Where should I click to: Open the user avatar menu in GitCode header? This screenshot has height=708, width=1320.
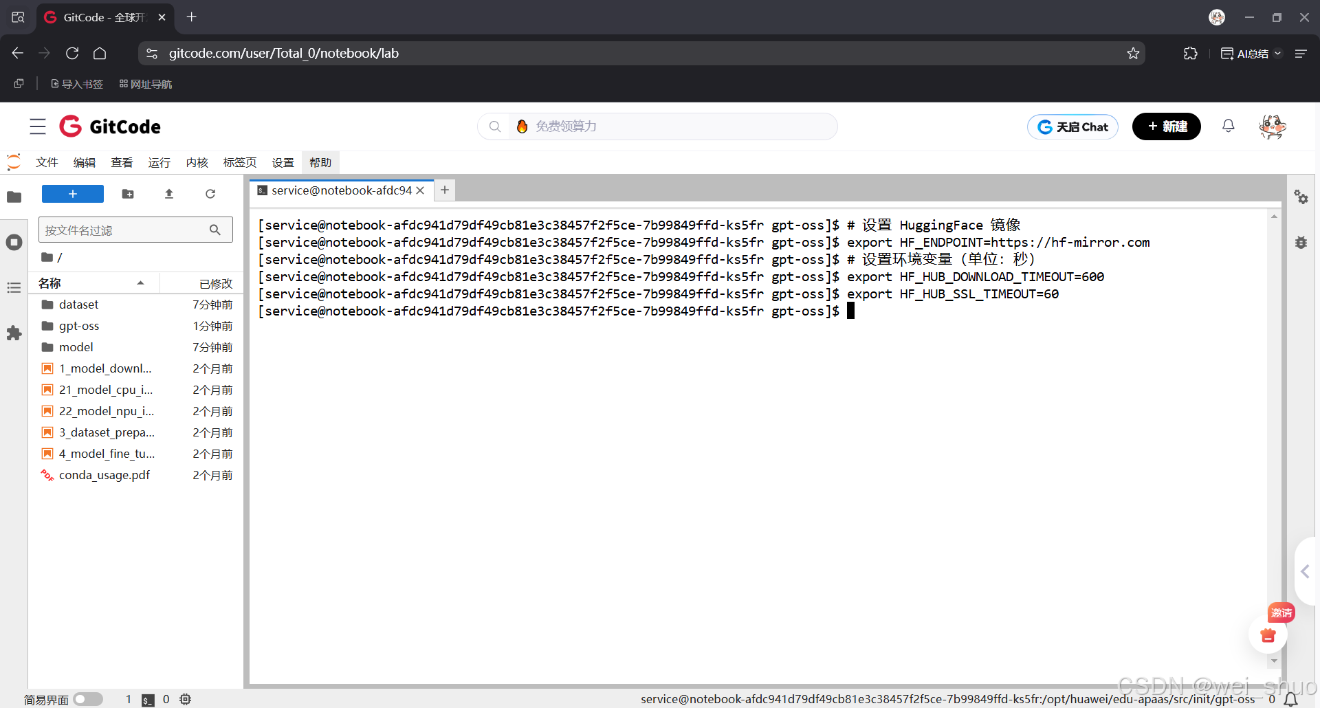point(1272,126)
